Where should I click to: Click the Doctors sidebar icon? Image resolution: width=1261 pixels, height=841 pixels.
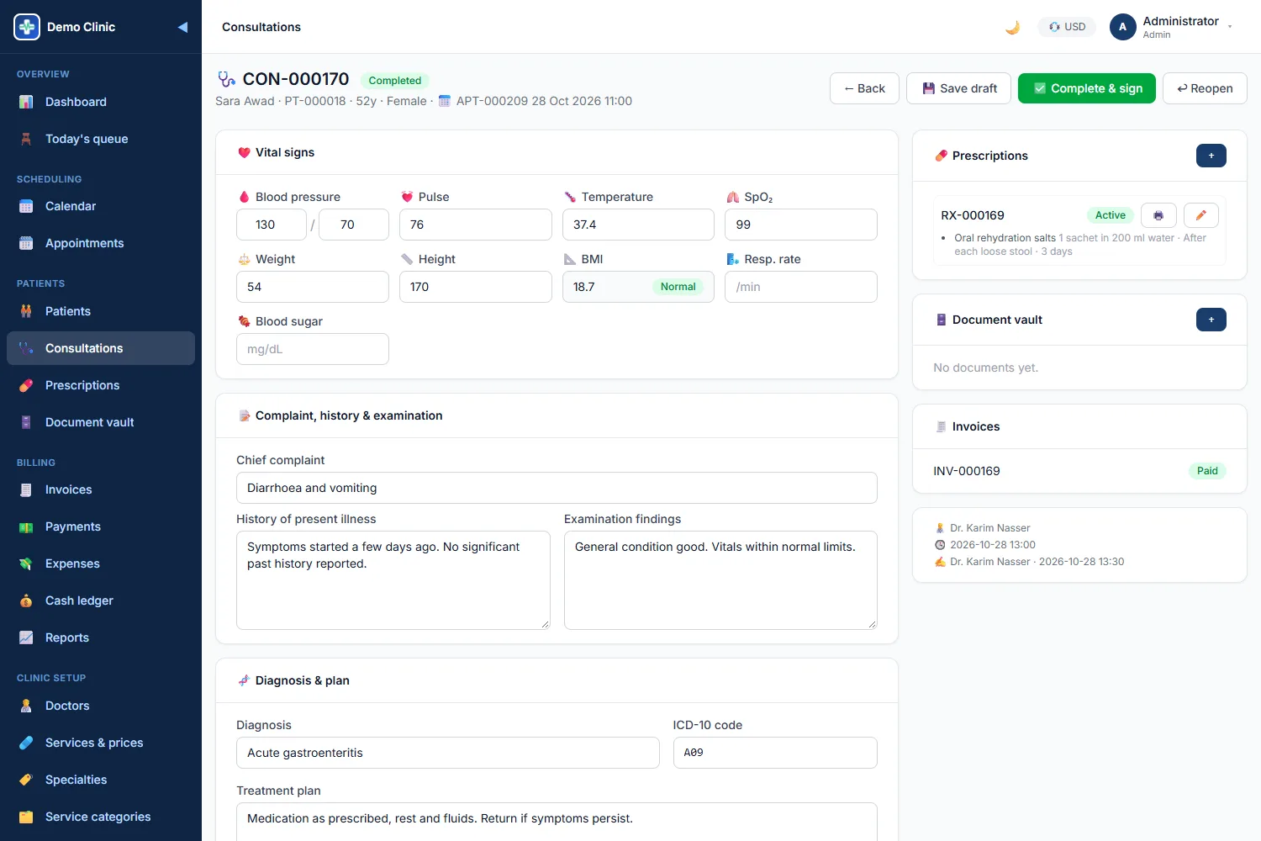click(x=26, y=706)
